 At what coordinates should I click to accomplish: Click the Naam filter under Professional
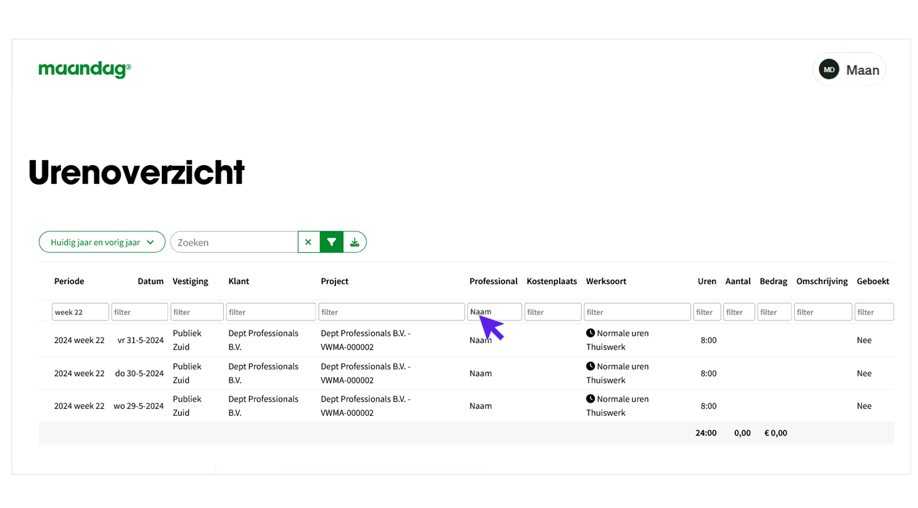coord(494,311)
